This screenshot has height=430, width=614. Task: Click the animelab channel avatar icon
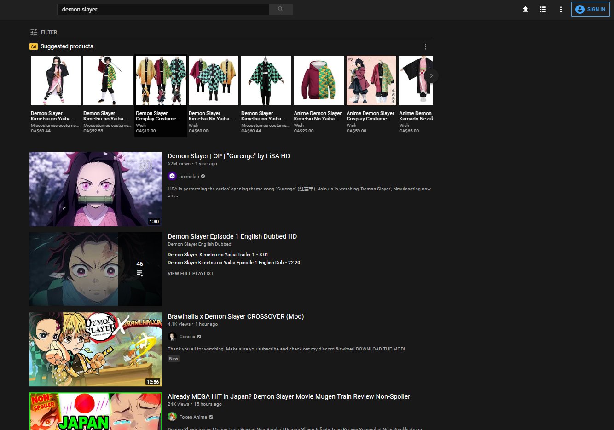point(172,176)
